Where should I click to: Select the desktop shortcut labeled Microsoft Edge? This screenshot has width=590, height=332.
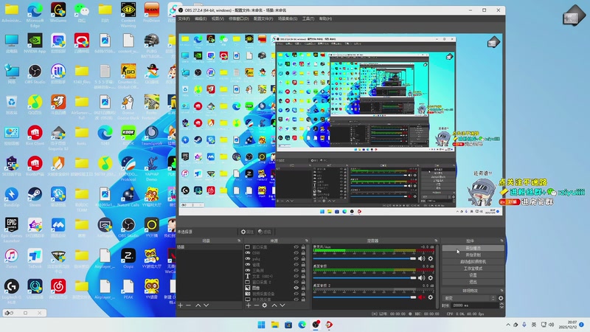(35, 15)
